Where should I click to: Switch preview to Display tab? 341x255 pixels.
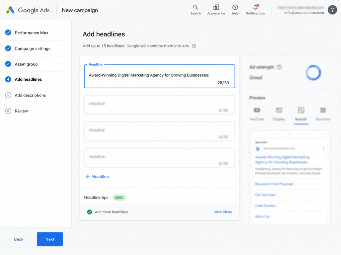pos(279,114)
